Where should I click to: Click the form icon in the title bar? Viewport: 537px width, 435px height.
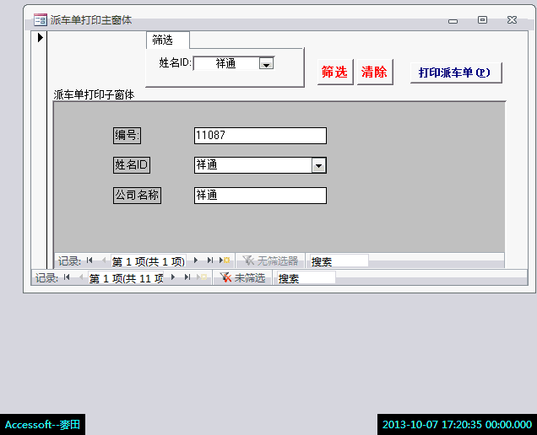coord(41,20)
